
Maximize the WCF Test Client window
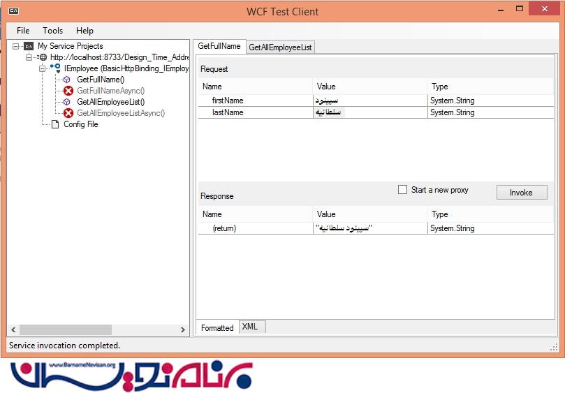[x=520, y=8]
